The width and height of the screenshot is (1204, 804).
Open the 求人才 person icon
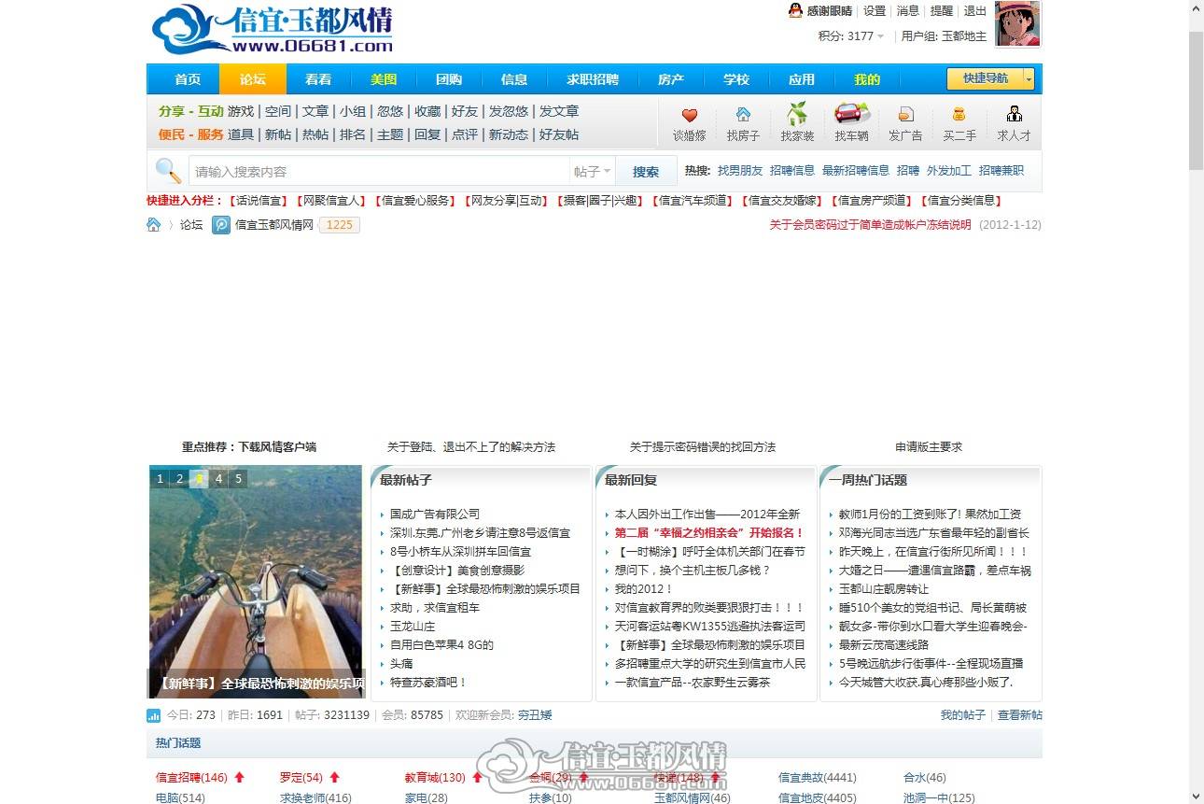[1014, 115]
